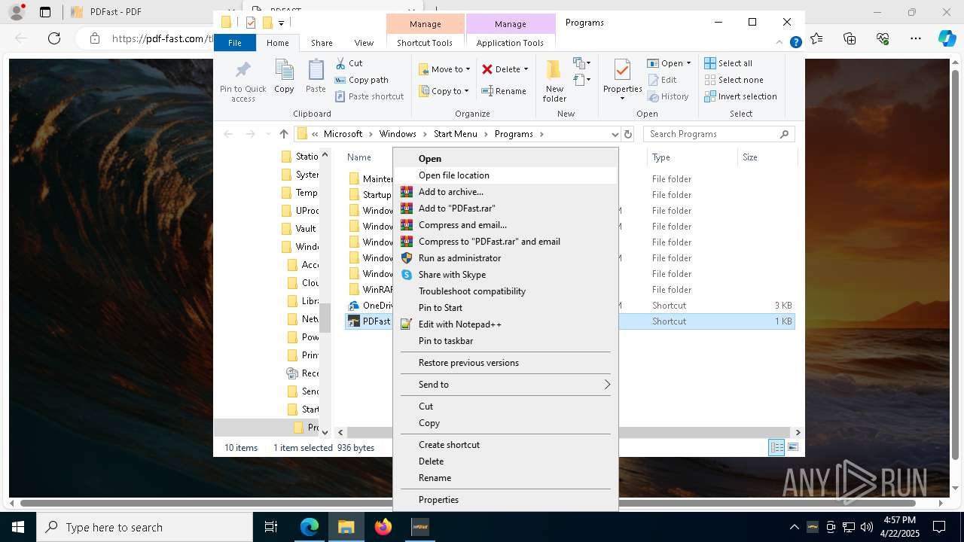Create a New folder from ribbon
This screenshot has width=964, height=542.
click(x=554, y=81)
